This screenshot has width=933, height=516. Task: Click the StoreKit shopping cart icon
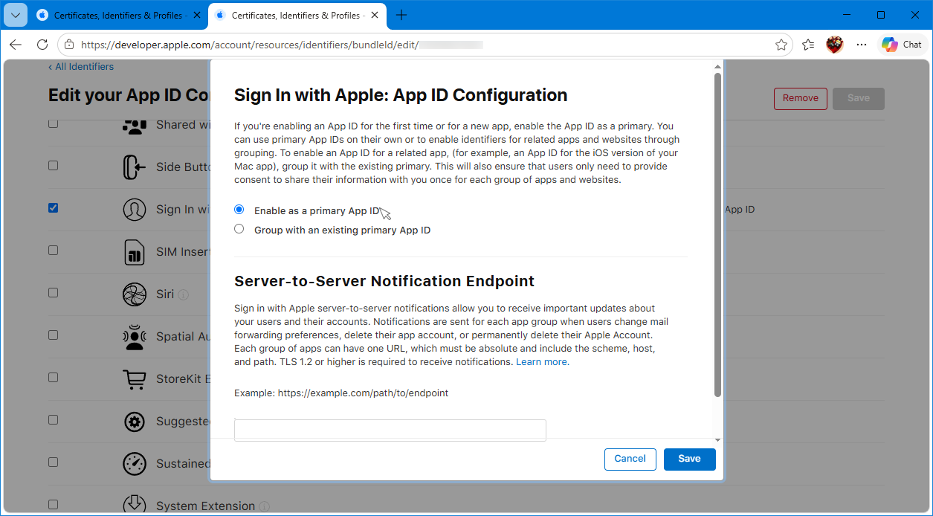[134, 379]
